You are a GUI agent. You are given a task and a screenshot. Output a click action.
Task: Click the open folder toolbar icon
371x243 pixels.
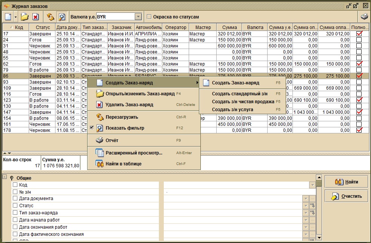[25, 17]
